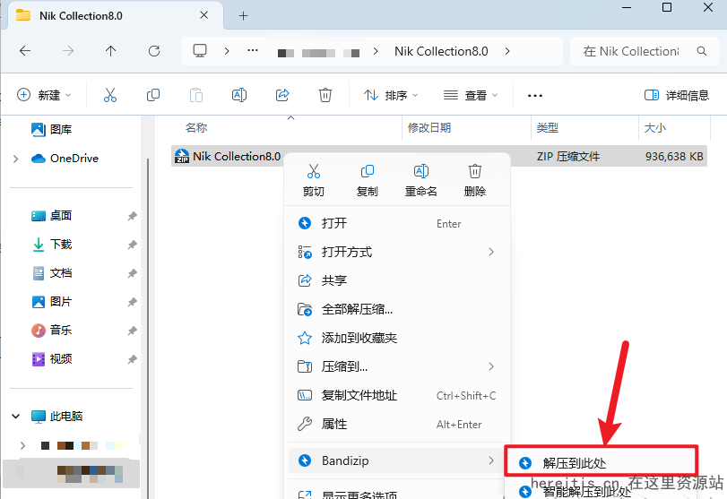Choose 解压到此处 in Bandizip submenu
Viewport: 727px width, 499px height.
tap(601, 462)
